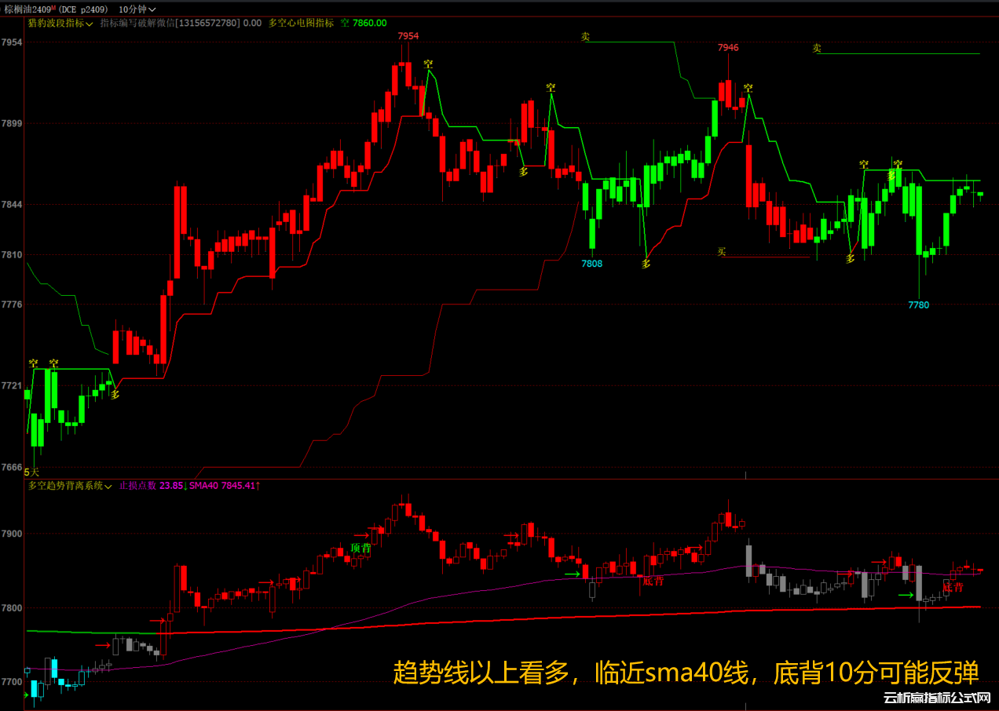Click the green 顶背 divergence marker

[x=360, y=548]
